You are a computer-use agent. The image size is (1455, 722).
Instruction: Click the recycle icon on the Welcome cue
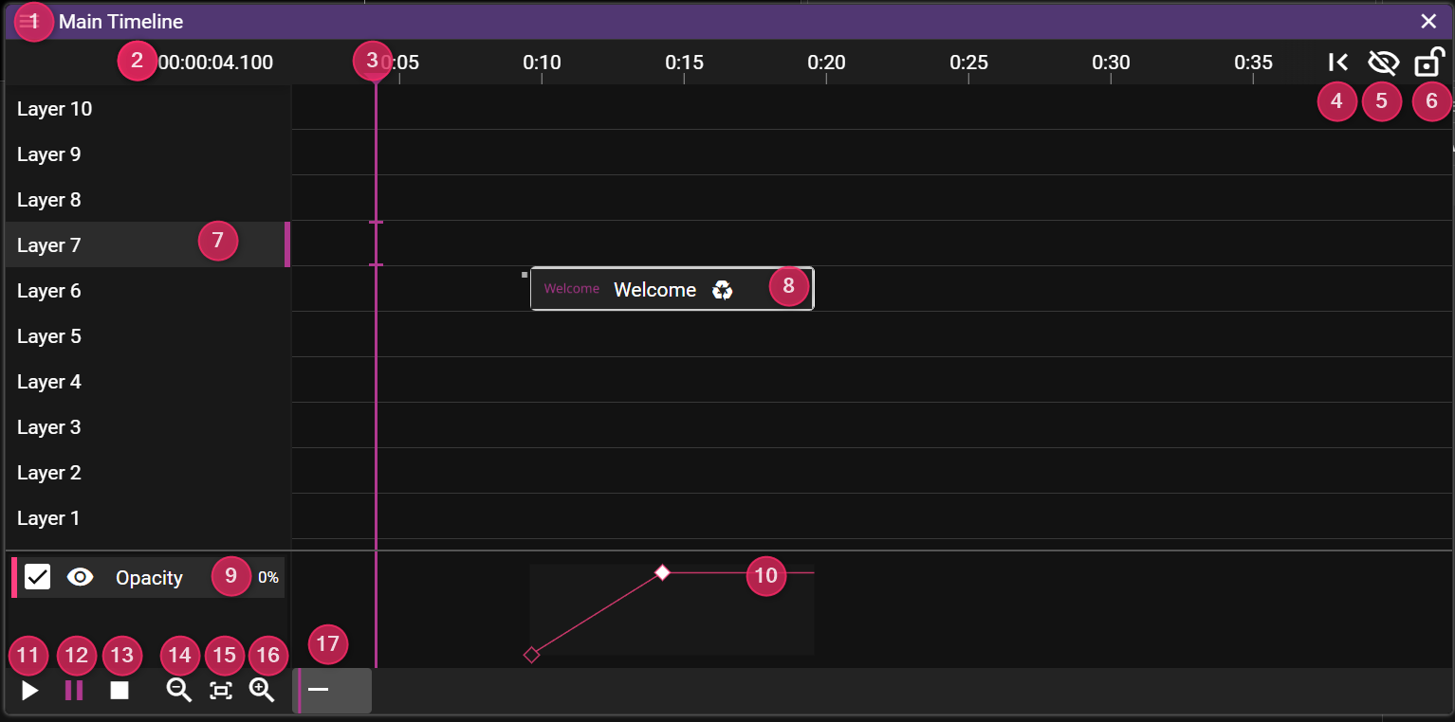pos(723,290)
